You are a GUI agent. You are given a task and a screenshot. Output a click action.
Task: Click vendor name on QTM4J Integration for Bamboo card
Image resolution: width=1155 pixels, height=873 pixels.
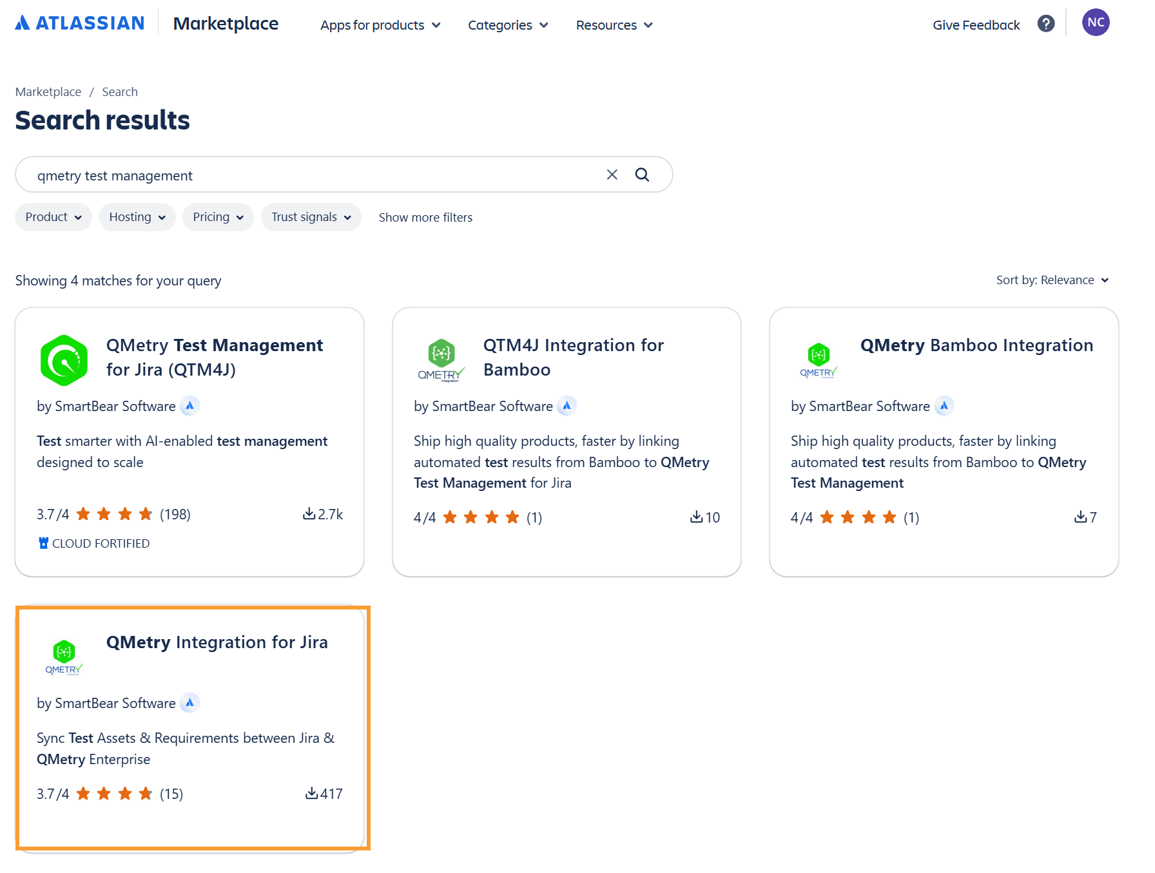pyautogui.click(x=492, y=407)
